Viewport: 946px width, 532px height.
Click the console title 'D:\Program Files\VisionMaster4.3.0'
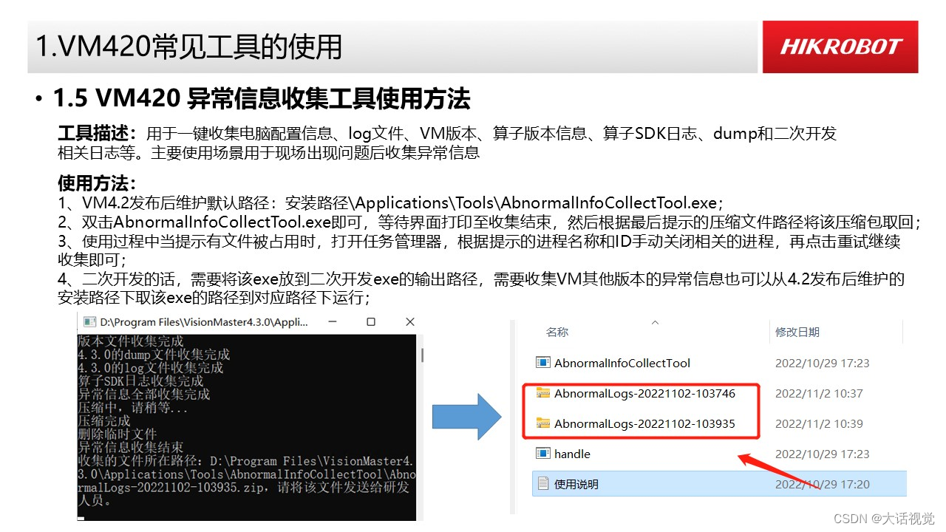click(204, 322)
